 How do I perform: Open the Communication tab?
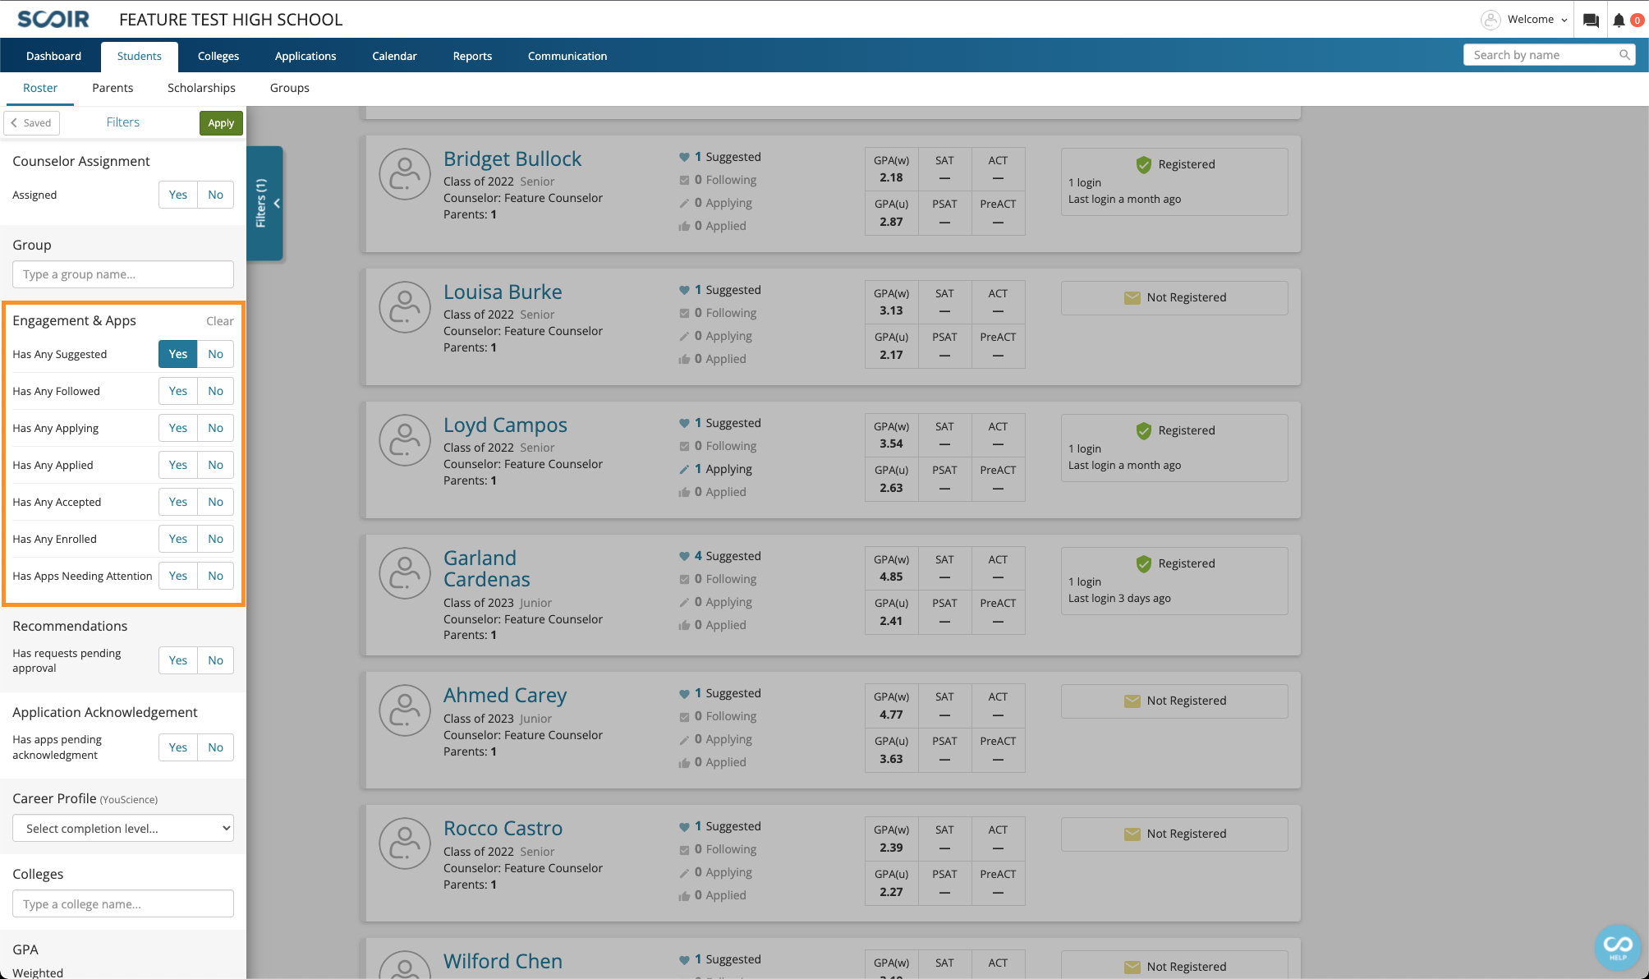[x=567, y=56]
